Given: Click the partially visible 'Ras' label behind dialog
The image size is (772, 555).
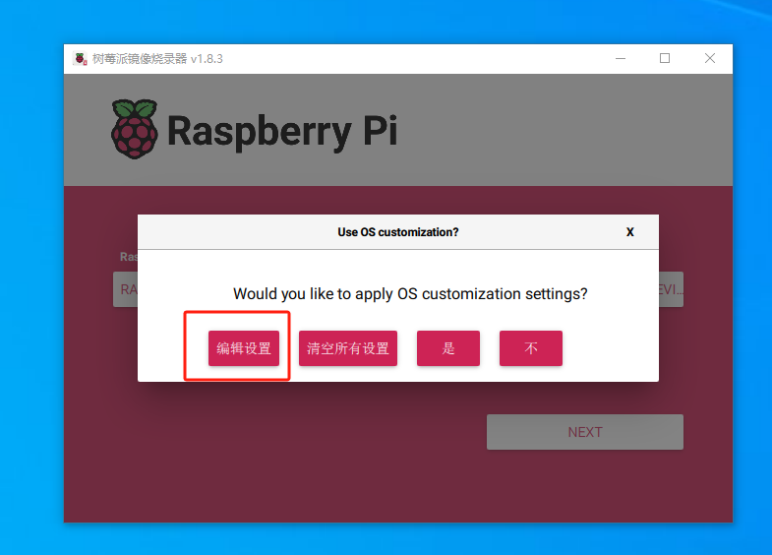Looking at the screenshot, I should click(x=128, y=257).
